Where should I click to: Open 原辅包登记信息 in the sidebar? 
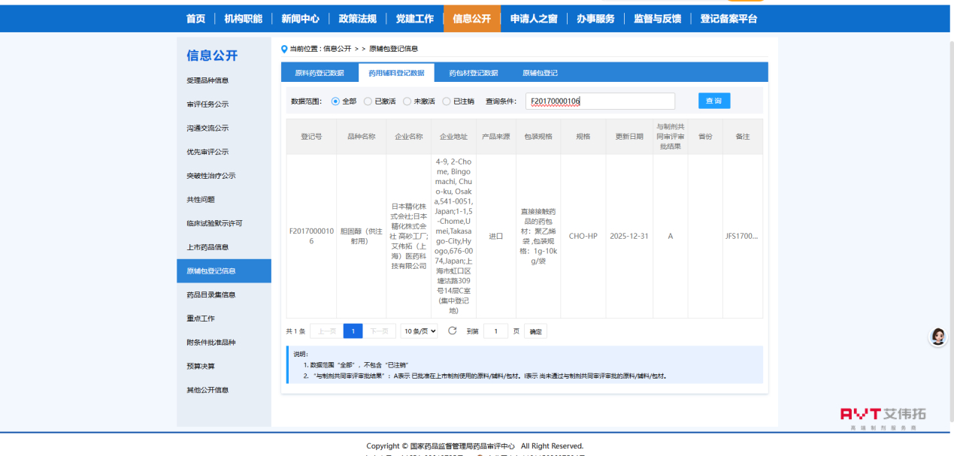click(224, 271)
